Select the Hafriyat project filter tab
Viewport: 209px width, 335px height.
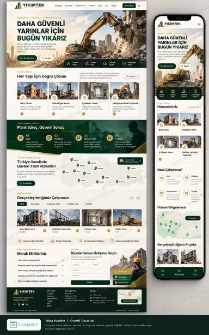click(89, 204)
